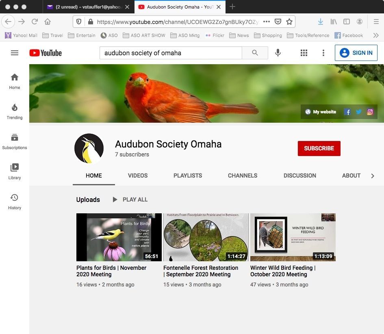Image resolution: width=384 pixels, height=334 pixels.
Task: Open the Firefox library icon
Action: click(x=334, y=22)
